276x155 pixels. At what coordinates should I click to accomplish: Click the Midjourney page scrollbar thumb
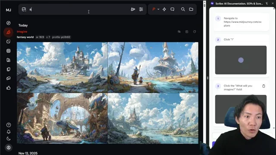(x=204, y=5)
